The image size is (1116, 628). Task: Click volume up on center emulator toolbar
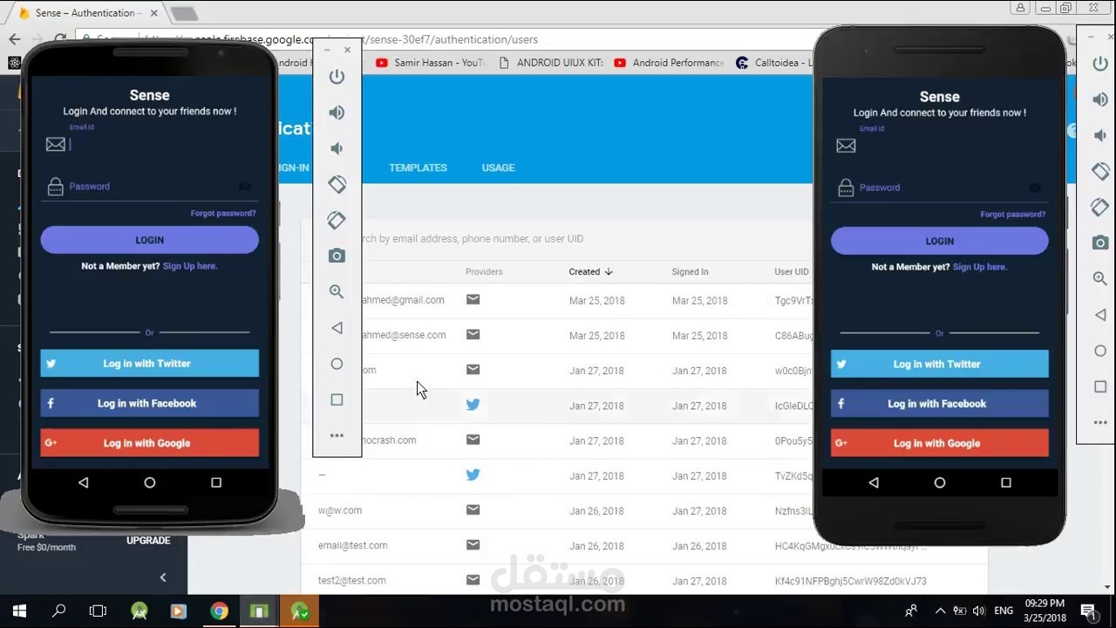[337, 113]
